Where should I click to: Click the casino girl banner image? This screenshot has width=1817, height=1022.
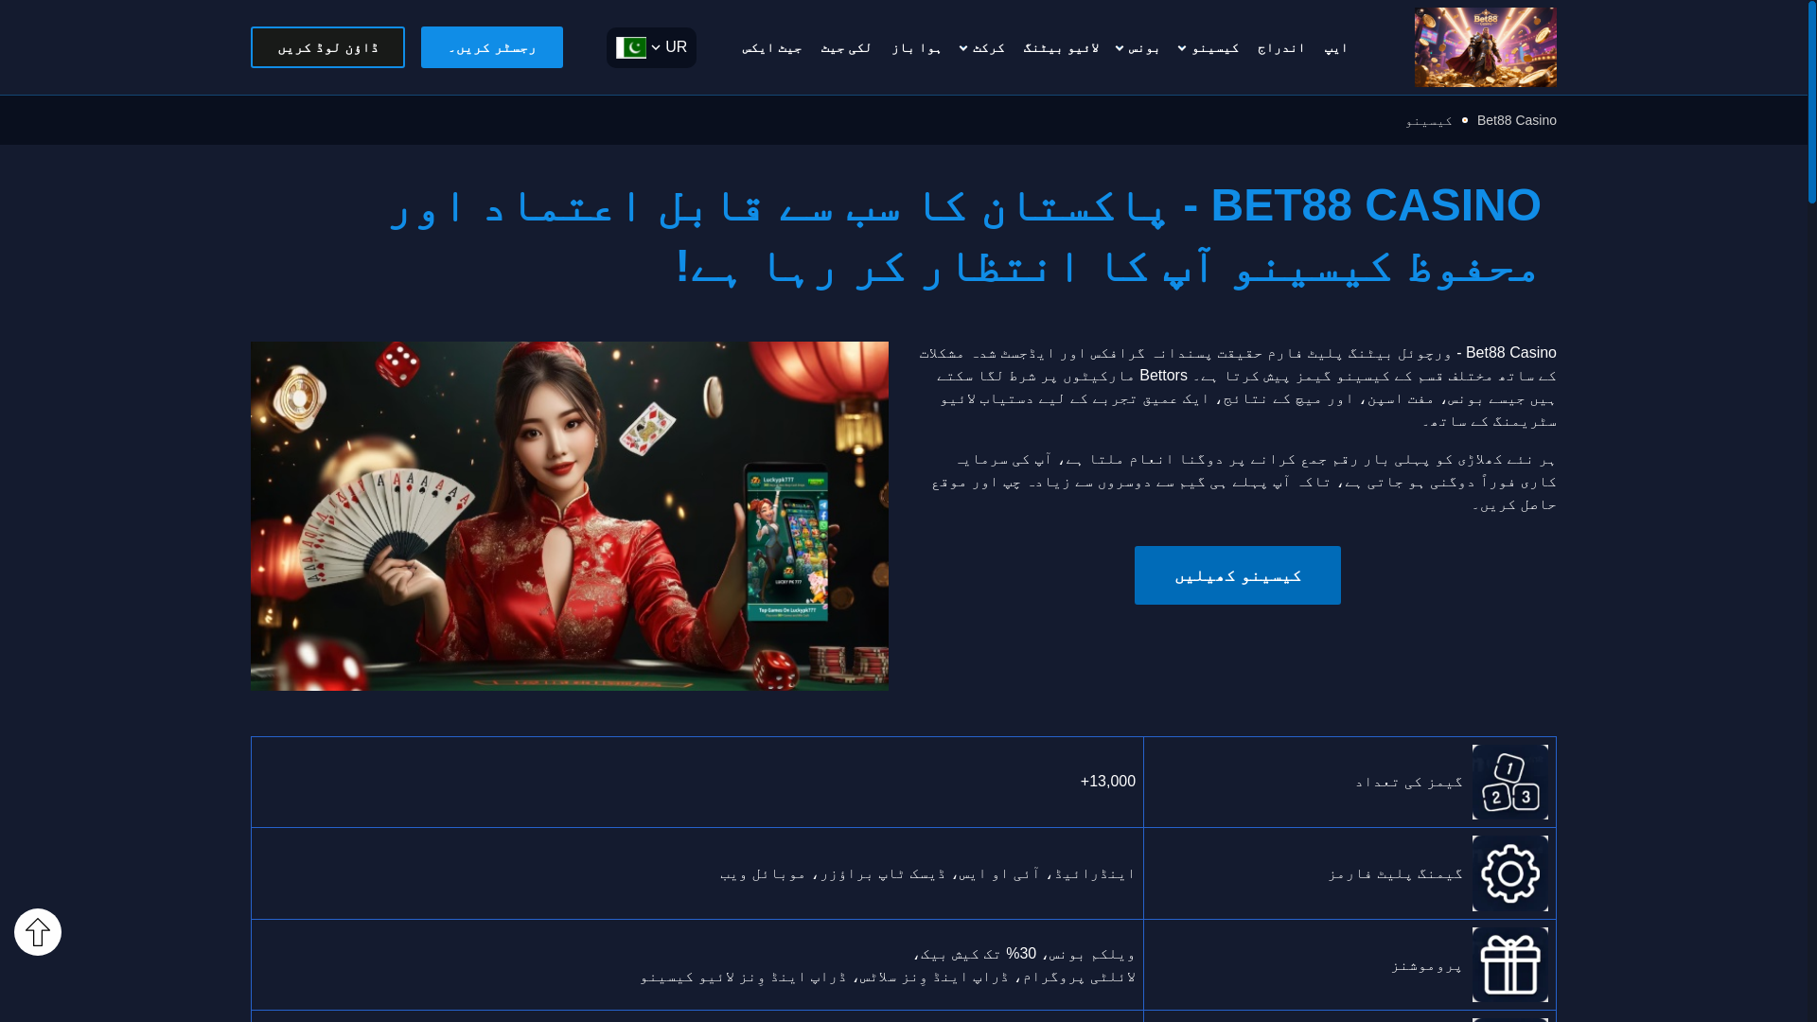click(570, 516)
